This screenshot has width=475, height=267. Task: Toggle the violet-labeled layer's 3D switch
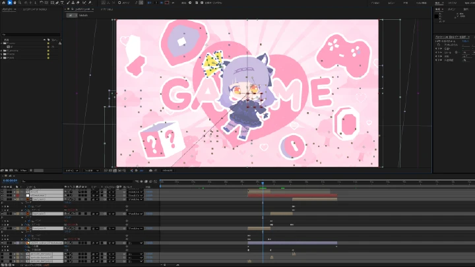[86, 243]
